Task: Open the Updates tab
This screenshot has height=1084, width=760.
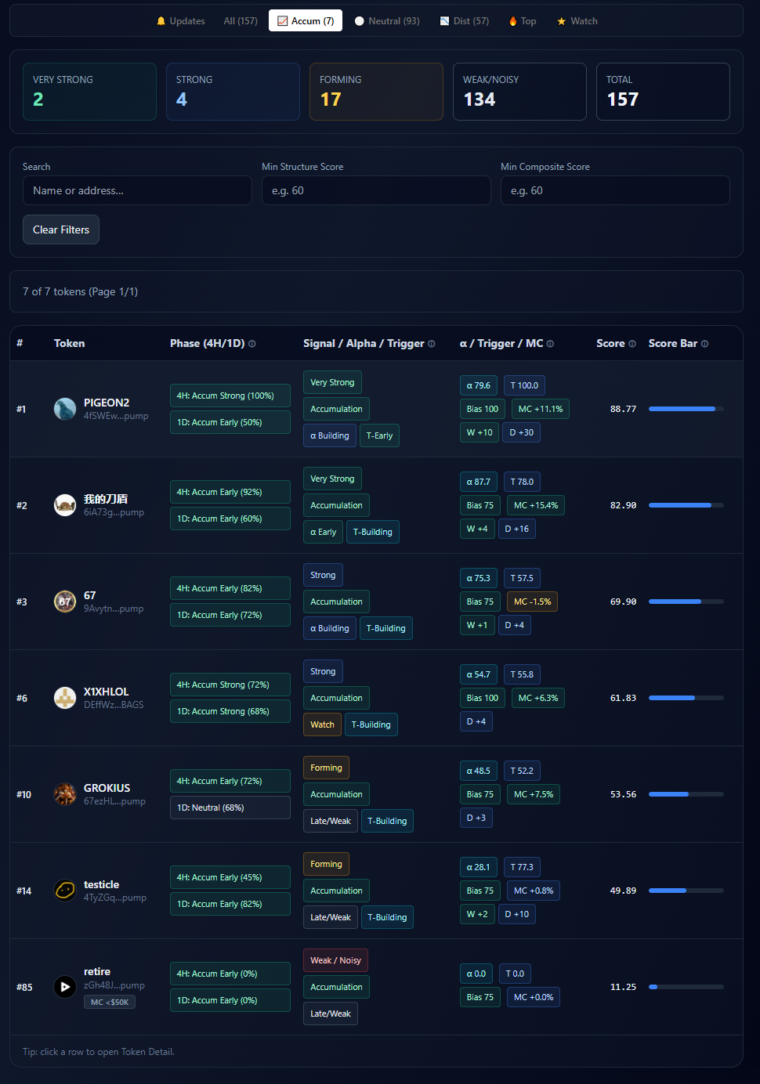Action: pos(181,21)
